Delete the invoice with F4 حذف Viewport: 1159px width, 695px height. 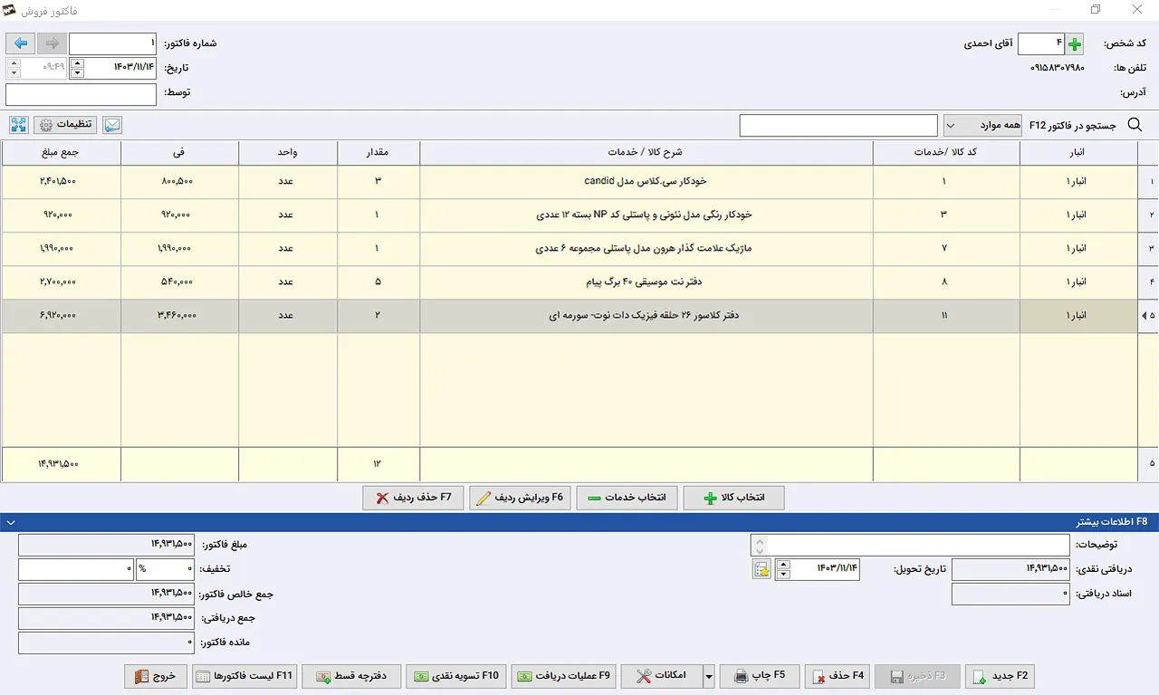(x=838, y=676)
